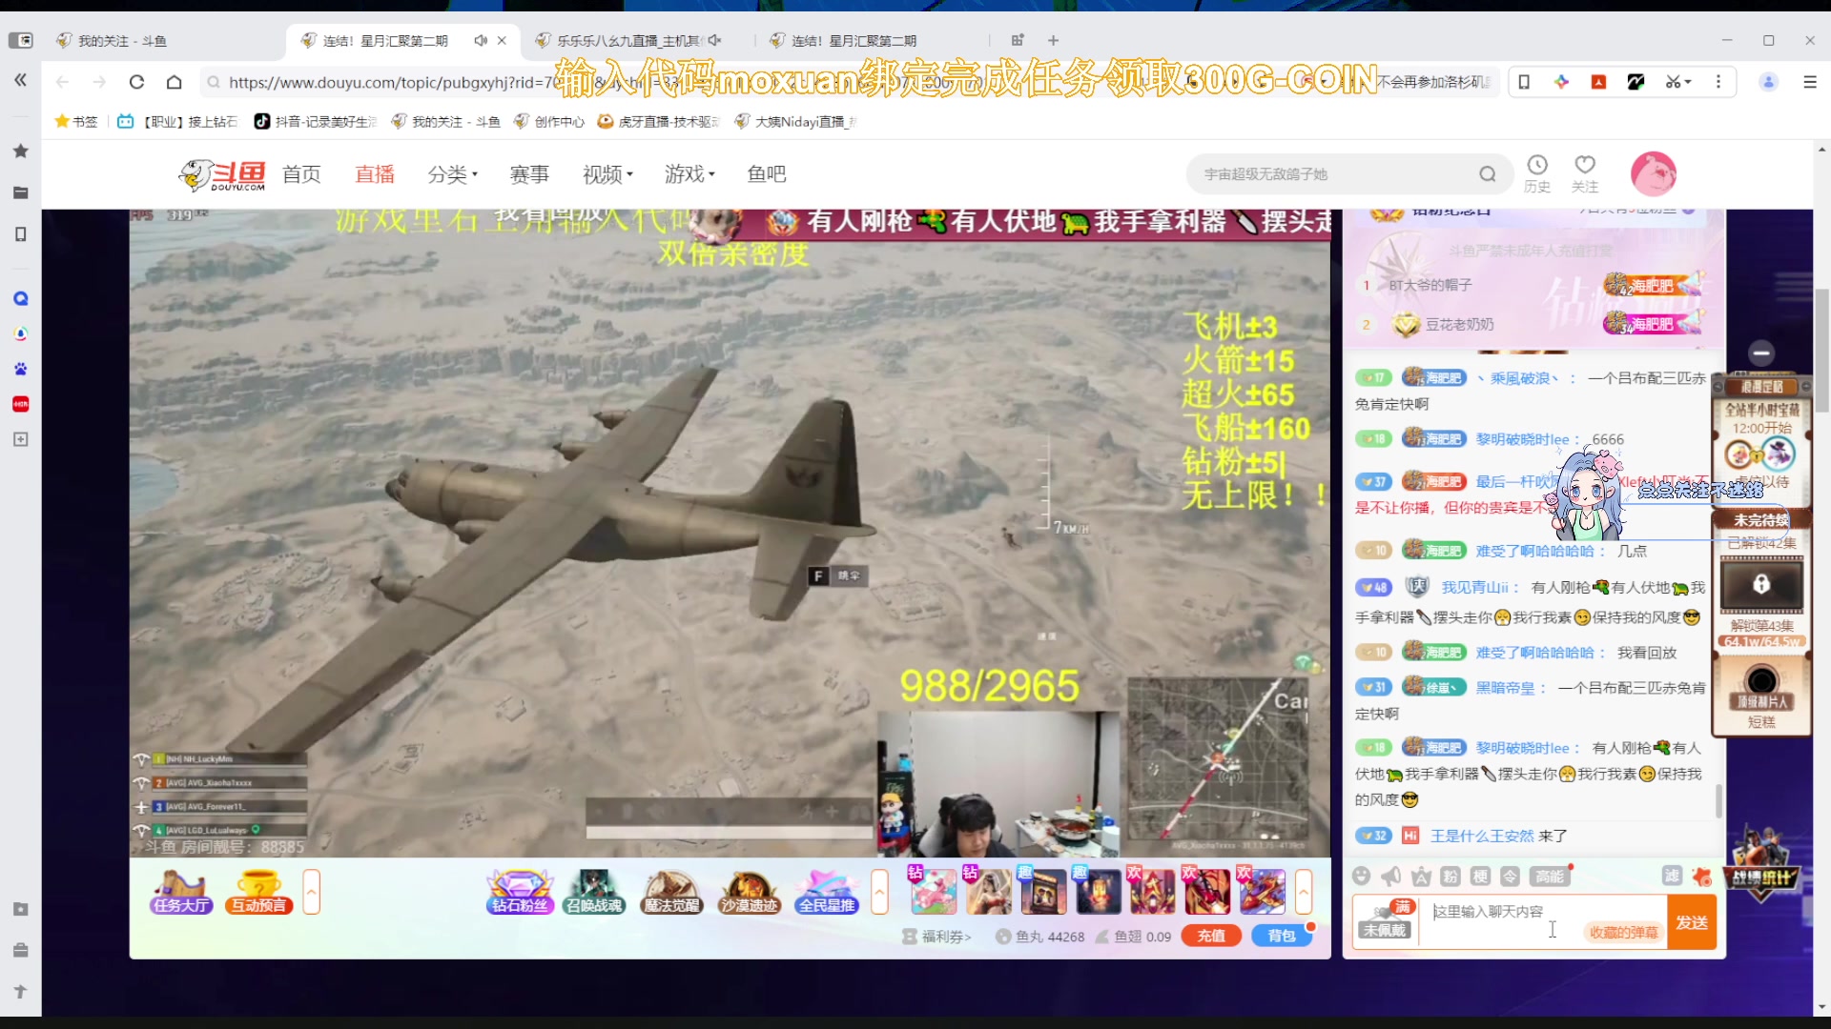Go to browser home page

(x=174, y=82)
